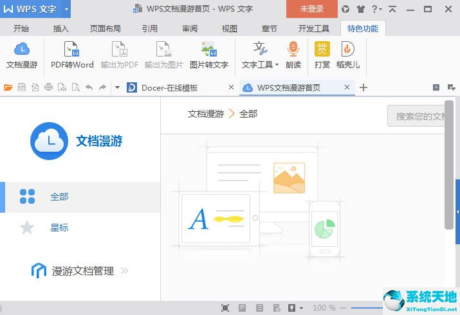The height and width of the screenshot is (315, 460).
Task: Click the undo arrow icon
Action: tap(89, 87)
